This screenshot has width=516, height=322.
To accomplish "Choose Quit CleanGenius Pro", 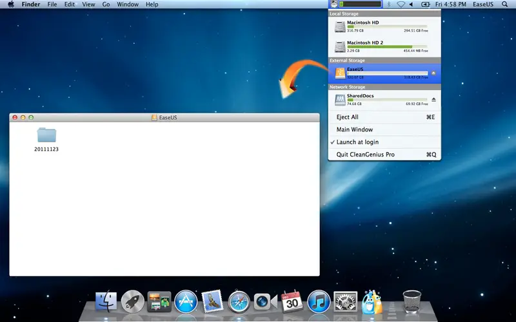I will tap(384, 155).
